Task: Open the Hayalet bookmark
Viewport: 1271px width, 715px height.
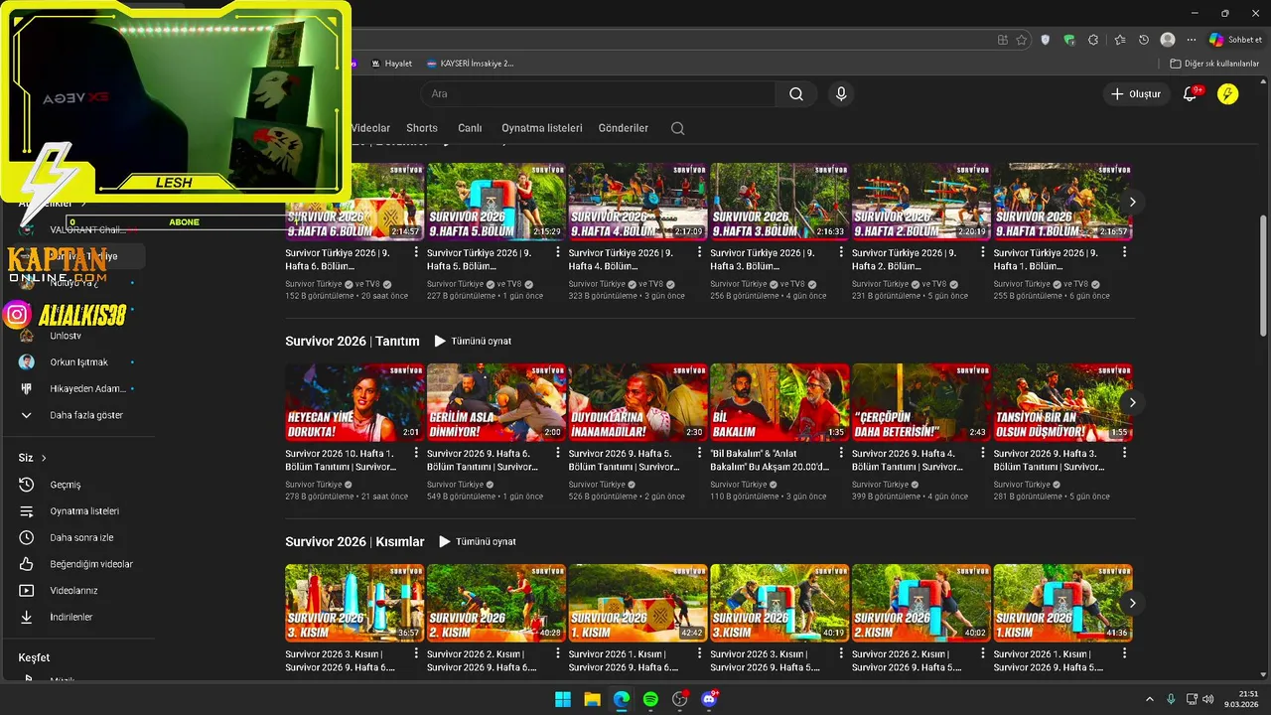Action: [391, 64]
